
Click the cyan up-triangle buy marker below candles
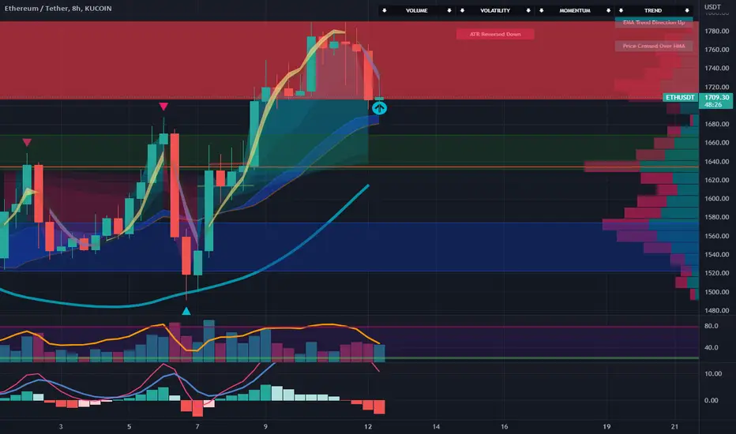pos(186,311)
